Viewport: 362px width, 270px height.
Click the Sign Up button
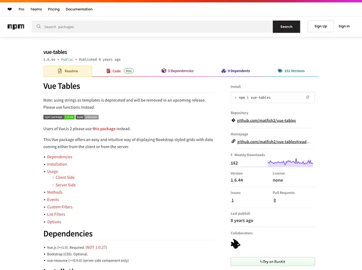pyautogui.click(x=320, y=26)
